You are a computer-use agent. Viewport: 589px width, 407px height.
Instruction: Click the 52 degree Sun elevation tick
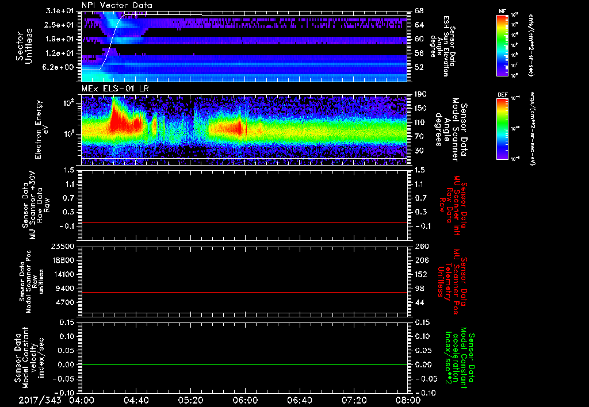pyautogui.click(x=419, y=67)
